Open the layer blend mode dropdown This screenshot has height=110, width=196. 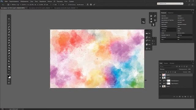click(x=169, y=69)
